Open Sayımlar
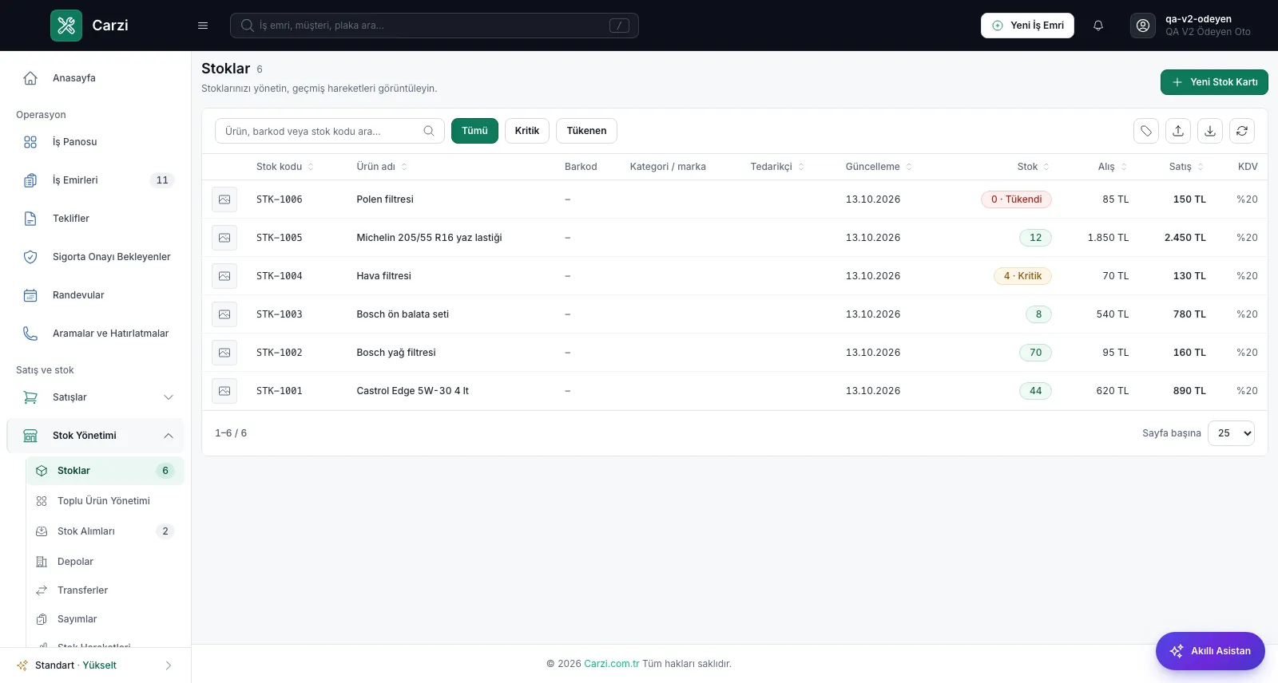Viewport: 1278px width, 683px height. click(x=105, y=619)
